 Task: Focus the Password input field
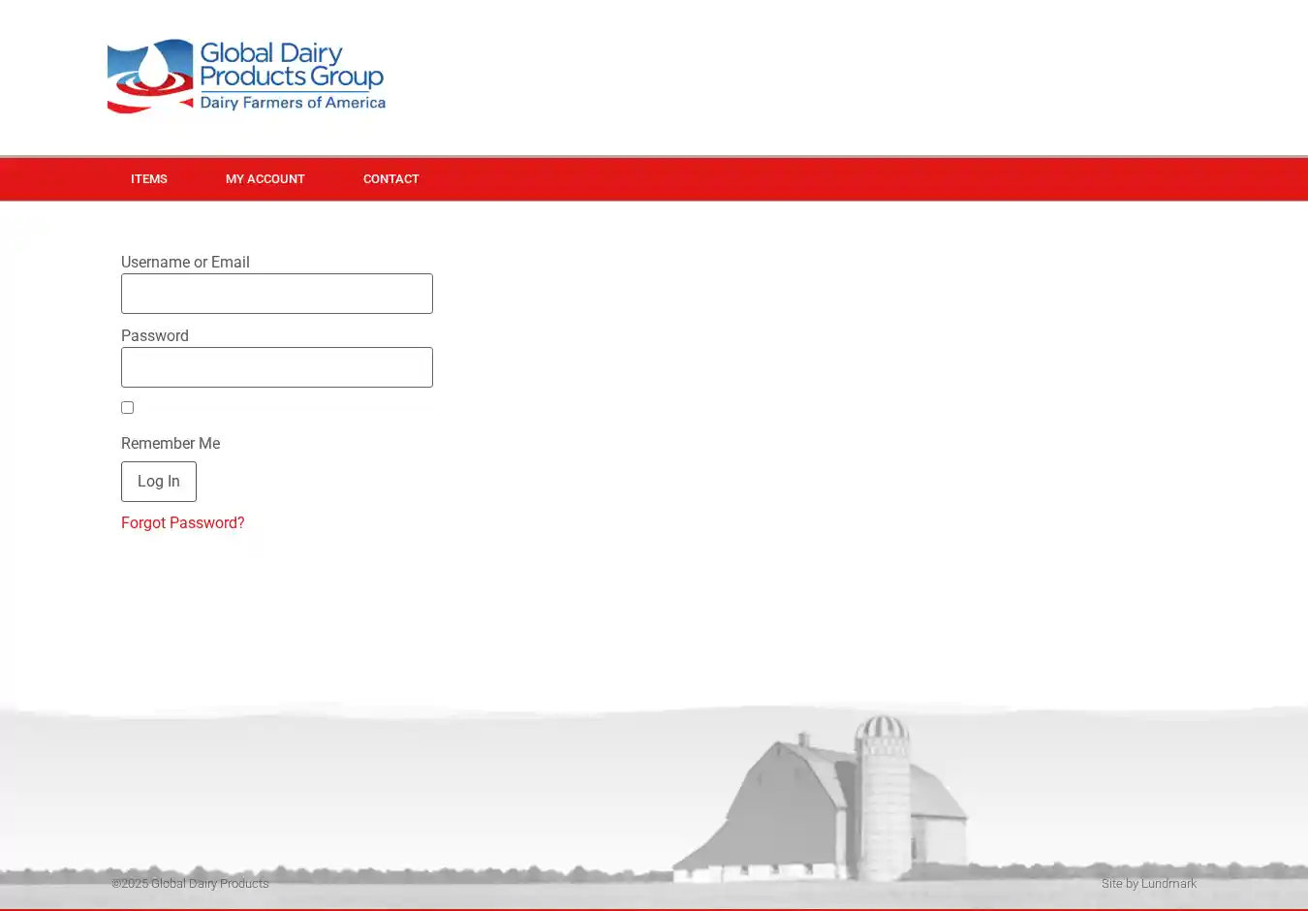pos(276,367)
